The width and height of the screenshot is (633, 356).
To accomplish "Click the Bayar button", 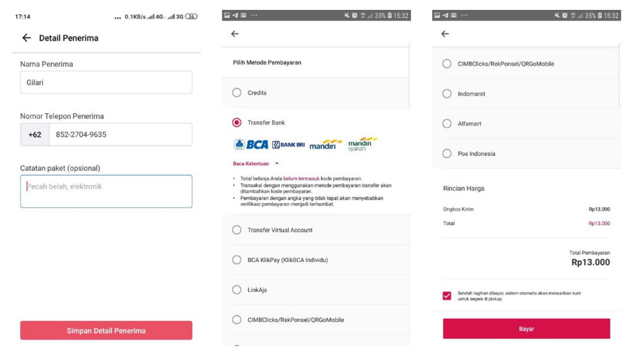I will 527,329.
